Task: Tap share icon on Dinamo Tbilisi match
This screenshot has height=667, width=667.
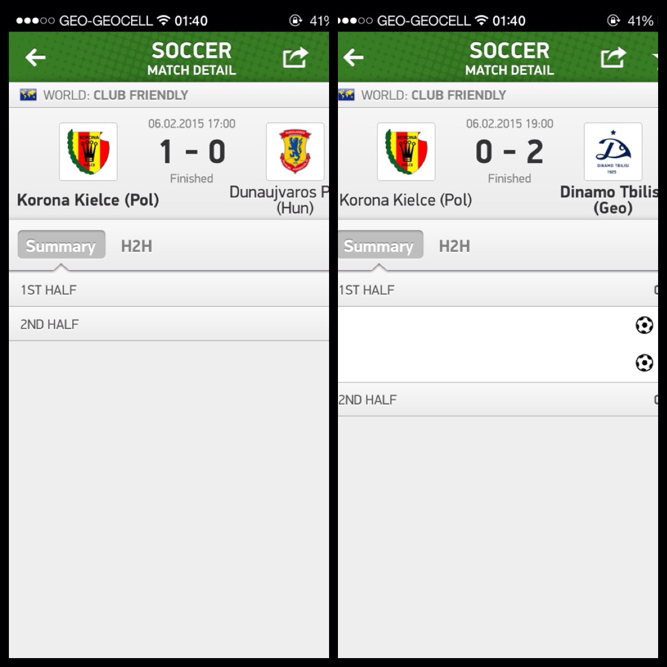Action: coord(613,57)
